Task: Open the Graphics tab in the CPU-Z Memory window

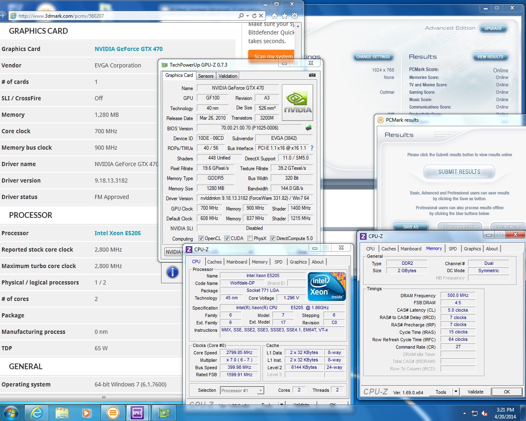Action: 472,249
